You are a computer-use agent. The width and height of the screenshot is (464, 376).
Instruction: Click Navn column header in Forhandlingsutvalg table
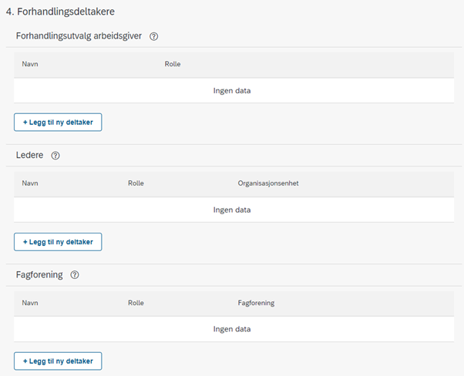point(30,64)
